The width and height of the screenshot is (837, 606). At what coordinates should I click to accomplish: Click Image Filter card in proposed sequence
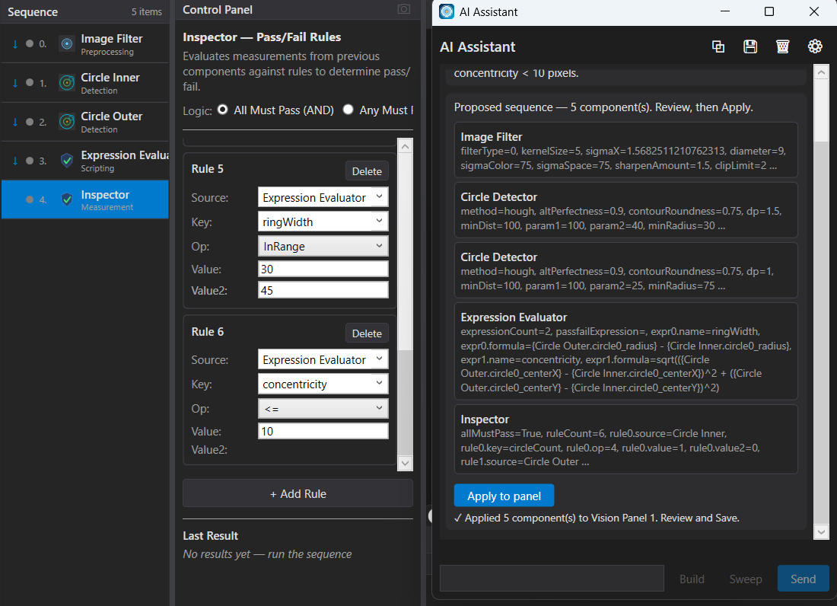point(625,150)
